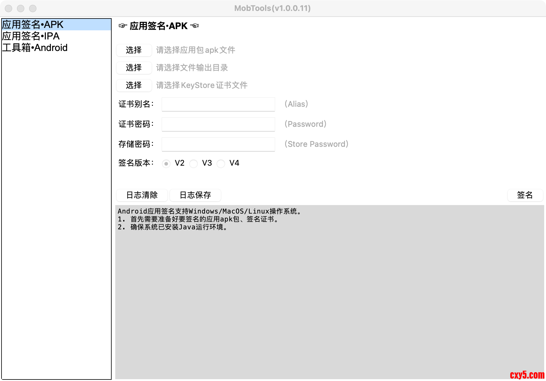
Task: Select the V3 signature version radio
Action: coord(194,164)
